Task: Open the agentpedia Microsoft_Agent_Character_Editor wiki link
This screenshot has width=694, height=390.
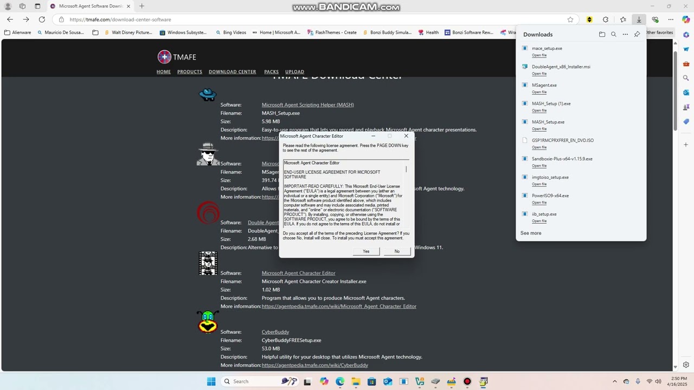Action: point(339,306)
